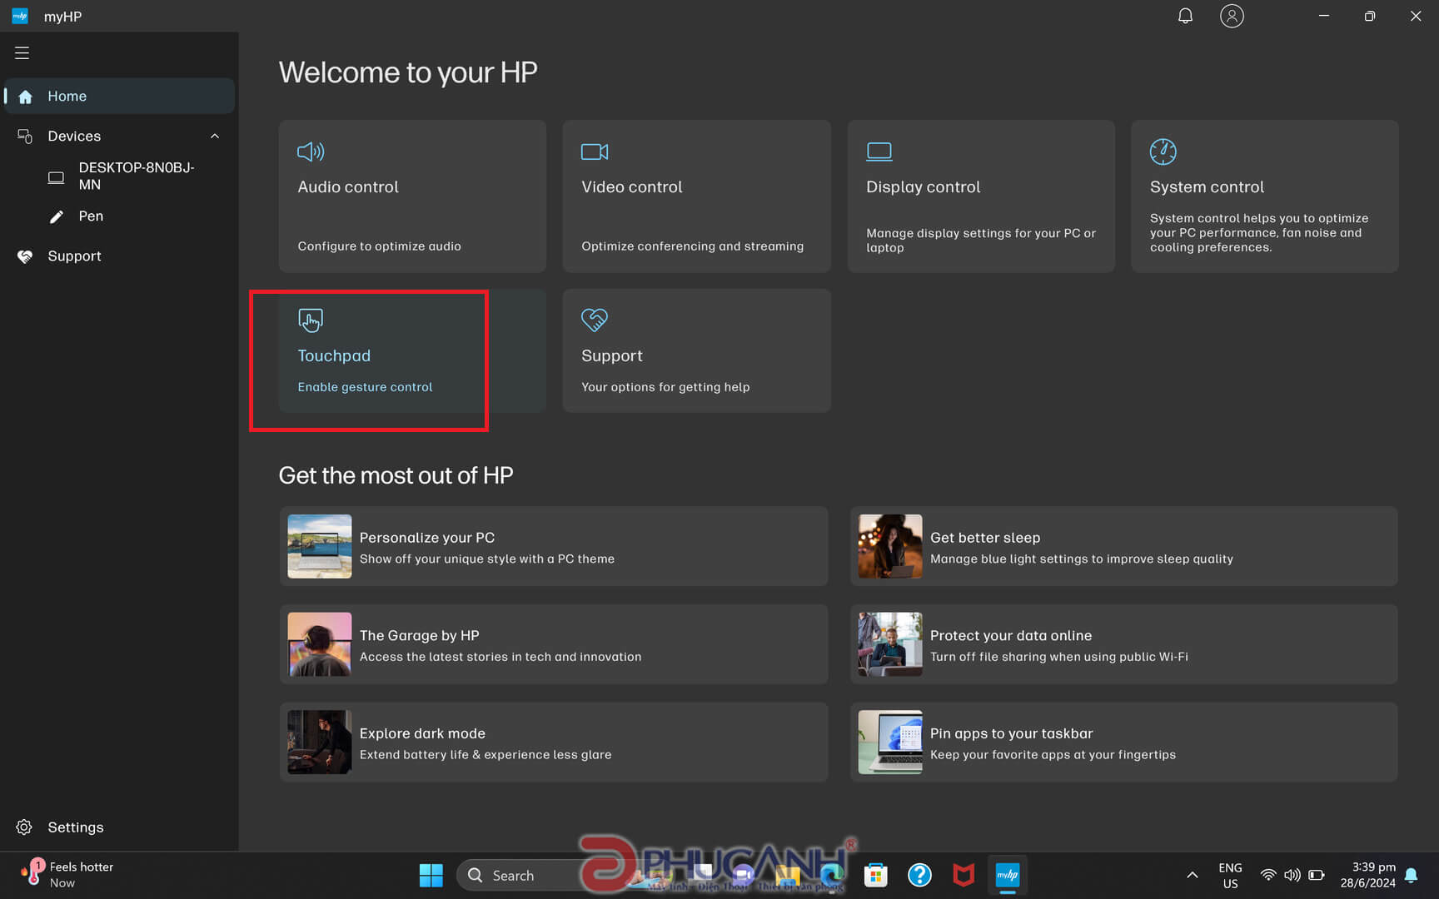Switch ENG US input language

coord(1230,875)
